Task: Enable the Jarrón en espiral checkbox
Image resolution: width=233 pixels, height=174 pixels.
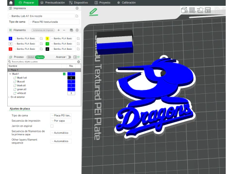Action: (52, 126)
